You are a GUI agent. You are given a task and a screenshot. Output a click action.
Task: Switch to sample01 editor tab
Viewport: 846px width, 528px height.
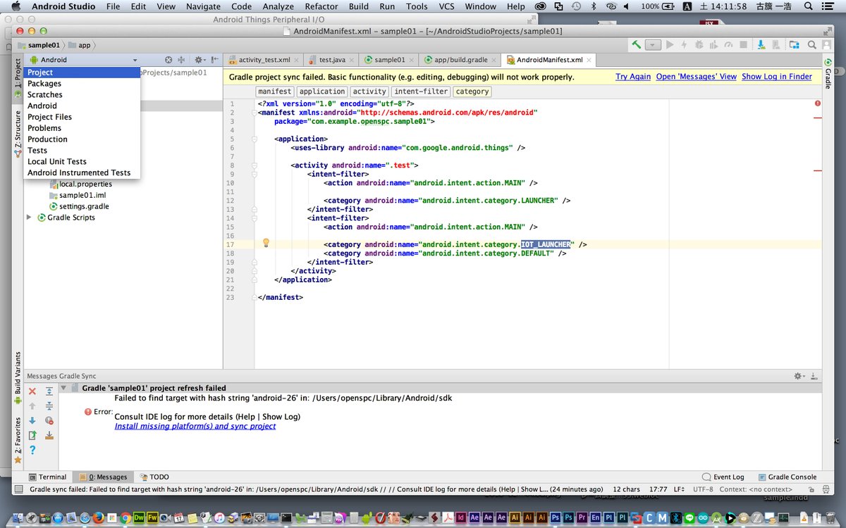(x=389, y=60)
